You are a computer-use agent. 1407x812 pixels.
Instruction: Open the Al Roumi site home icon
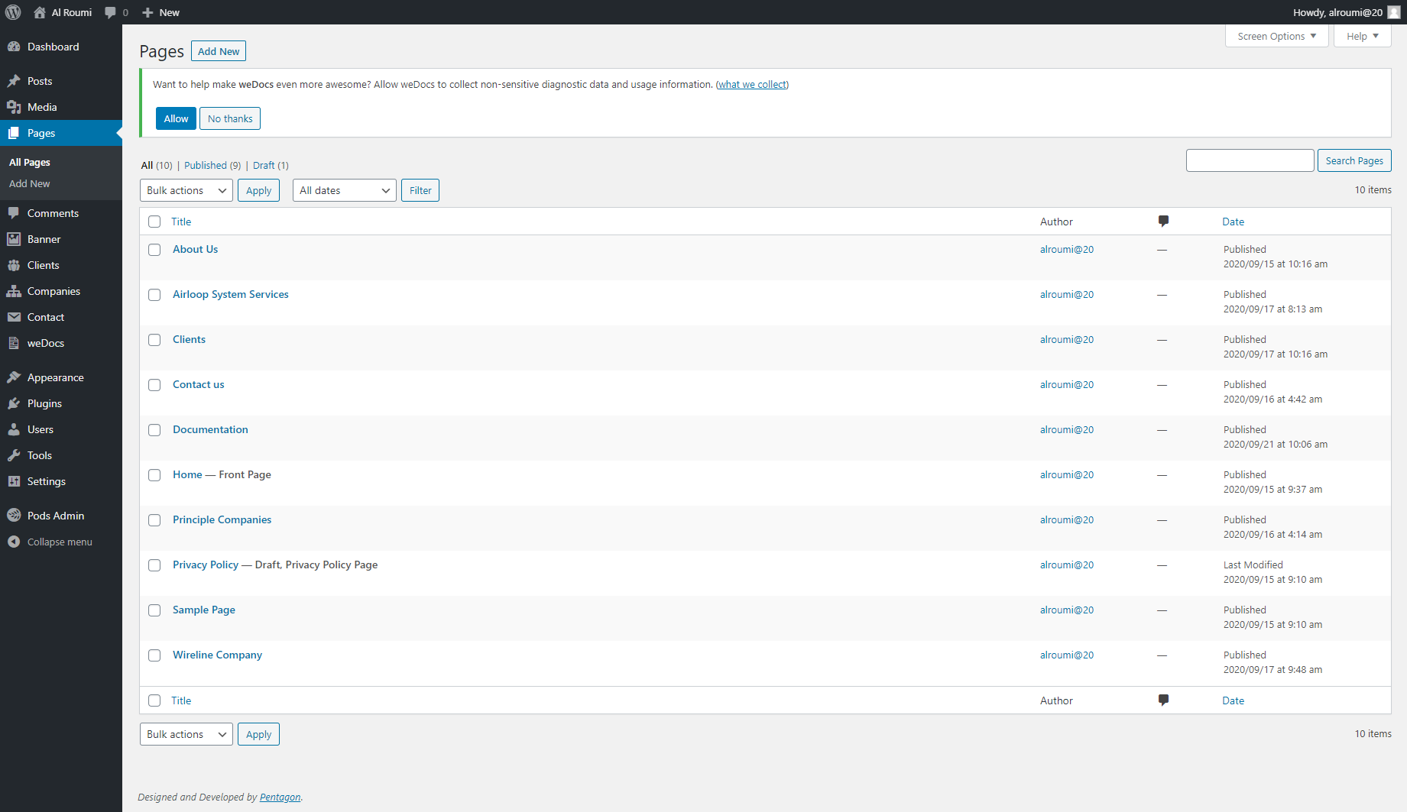40,12
